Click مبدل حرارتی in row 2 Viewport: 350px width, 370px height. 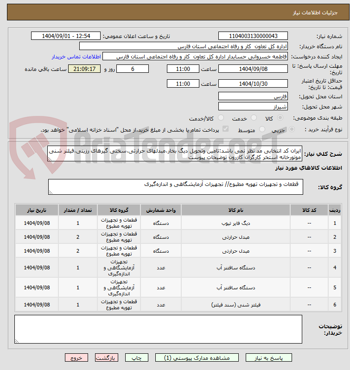pos(235,237)
